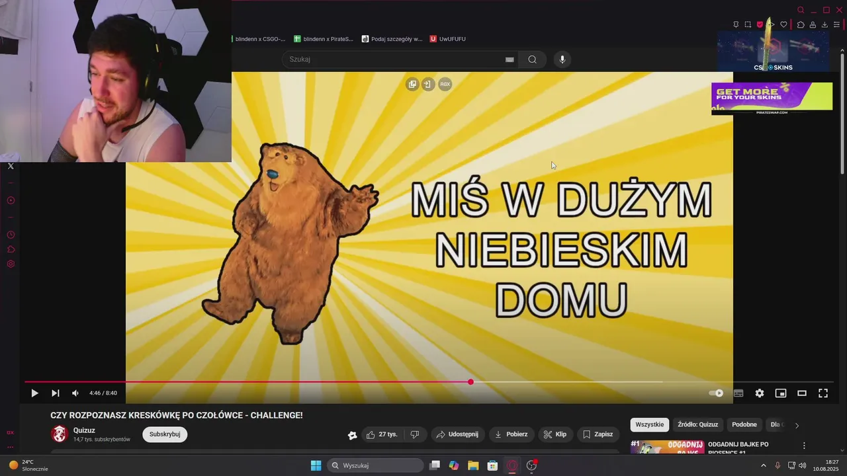Open browser tab search magnifier

tap(801, 10)
